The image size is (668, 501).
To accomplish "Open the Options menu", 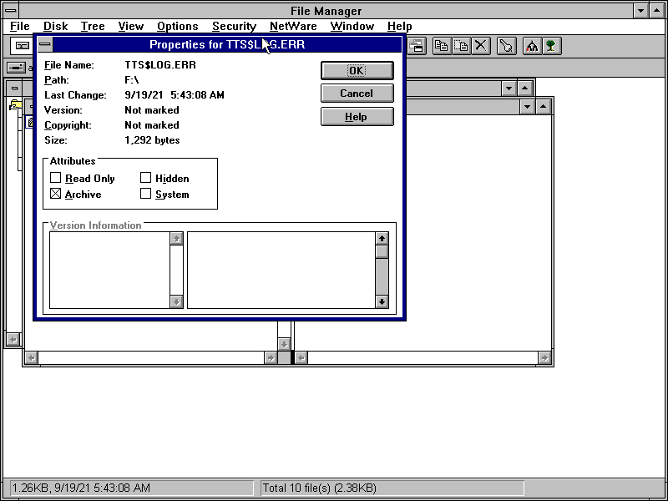I will [x=177, y=26].
